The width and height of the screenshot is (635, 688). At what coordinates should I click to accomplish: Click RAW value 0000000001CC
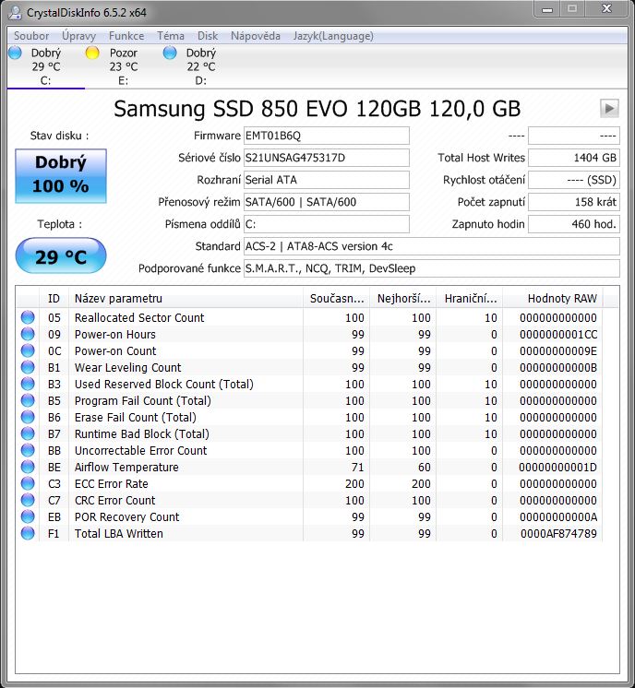[x=558, y=335]
